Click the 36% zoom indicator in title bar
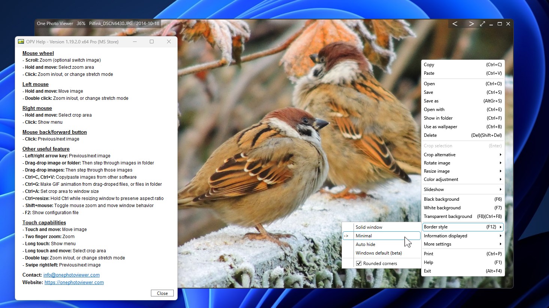The height and width of the screenshot is (308, 549). (x=81, y=23)
